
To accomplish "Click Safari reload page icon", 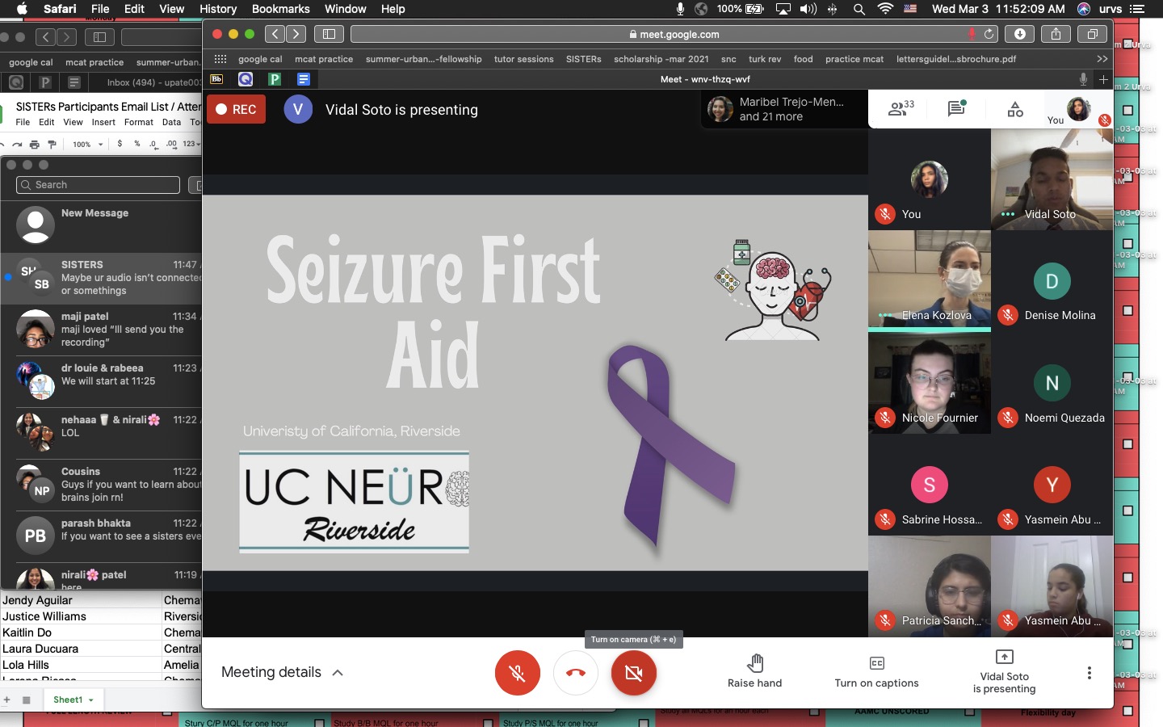I will pyautogui.click(x=989, y=34).
